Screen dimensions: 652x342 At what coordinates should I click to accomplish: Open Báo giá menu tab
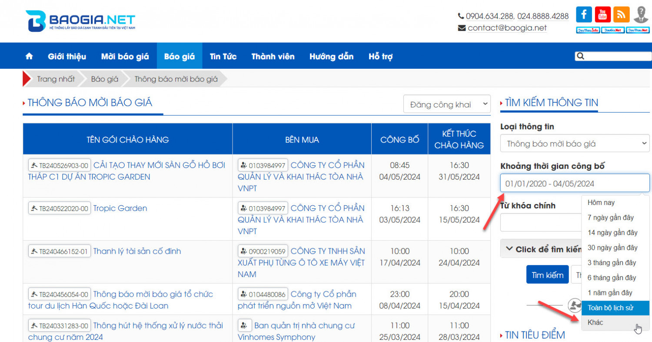[180, 56]
